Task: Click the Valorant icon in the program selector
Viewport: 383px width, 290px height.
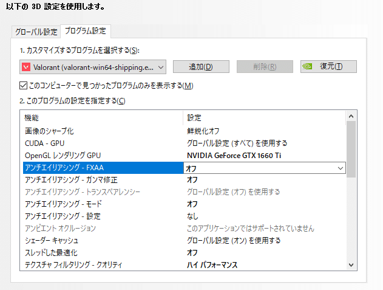Action: [26, 67]
